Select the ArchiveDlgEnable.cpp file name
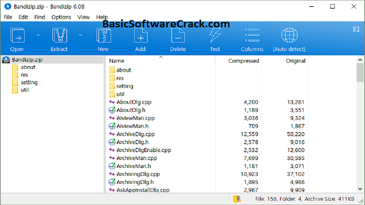 pyautogui.click(x=144, y=150)
